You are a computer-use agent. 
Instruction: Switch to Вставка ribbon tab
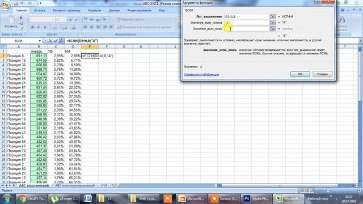pyautogui.click(x=40, y=10)
